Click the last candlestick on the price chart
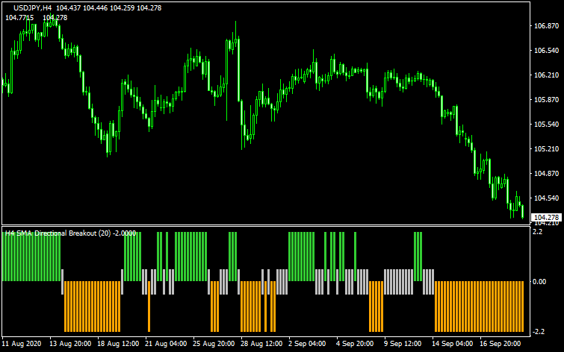 point(522,212)
